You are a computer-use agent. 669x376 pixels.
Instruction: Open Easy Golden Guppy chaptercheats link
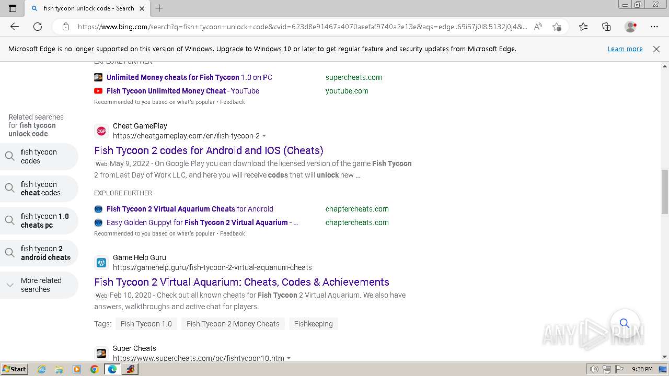tap(202, 222)
